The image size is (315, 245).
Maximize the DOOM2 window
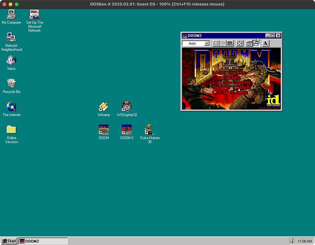(272, 36)
